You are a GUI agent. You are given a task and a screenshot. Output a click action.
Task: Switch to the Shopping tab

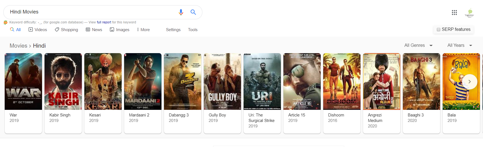(x=66, y=29)
